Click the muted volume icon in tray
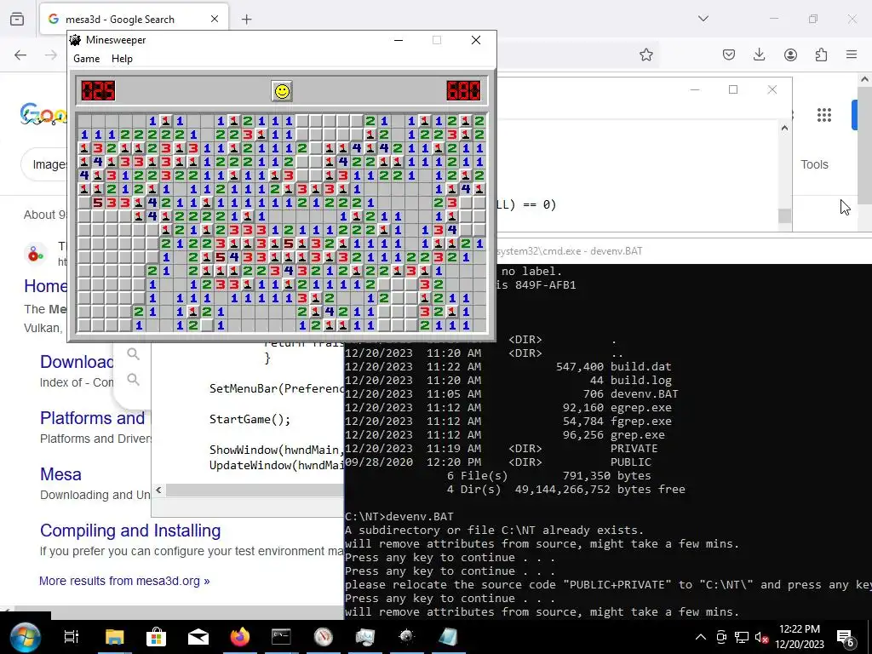 pos(762,638)
